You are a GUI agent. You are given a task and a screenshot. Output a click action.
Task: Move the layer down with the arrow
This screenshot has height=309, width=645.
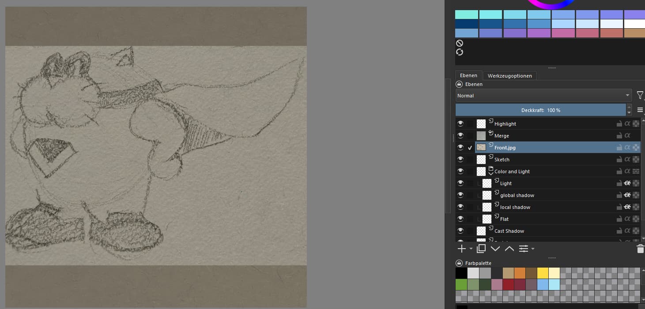point(495,249)
